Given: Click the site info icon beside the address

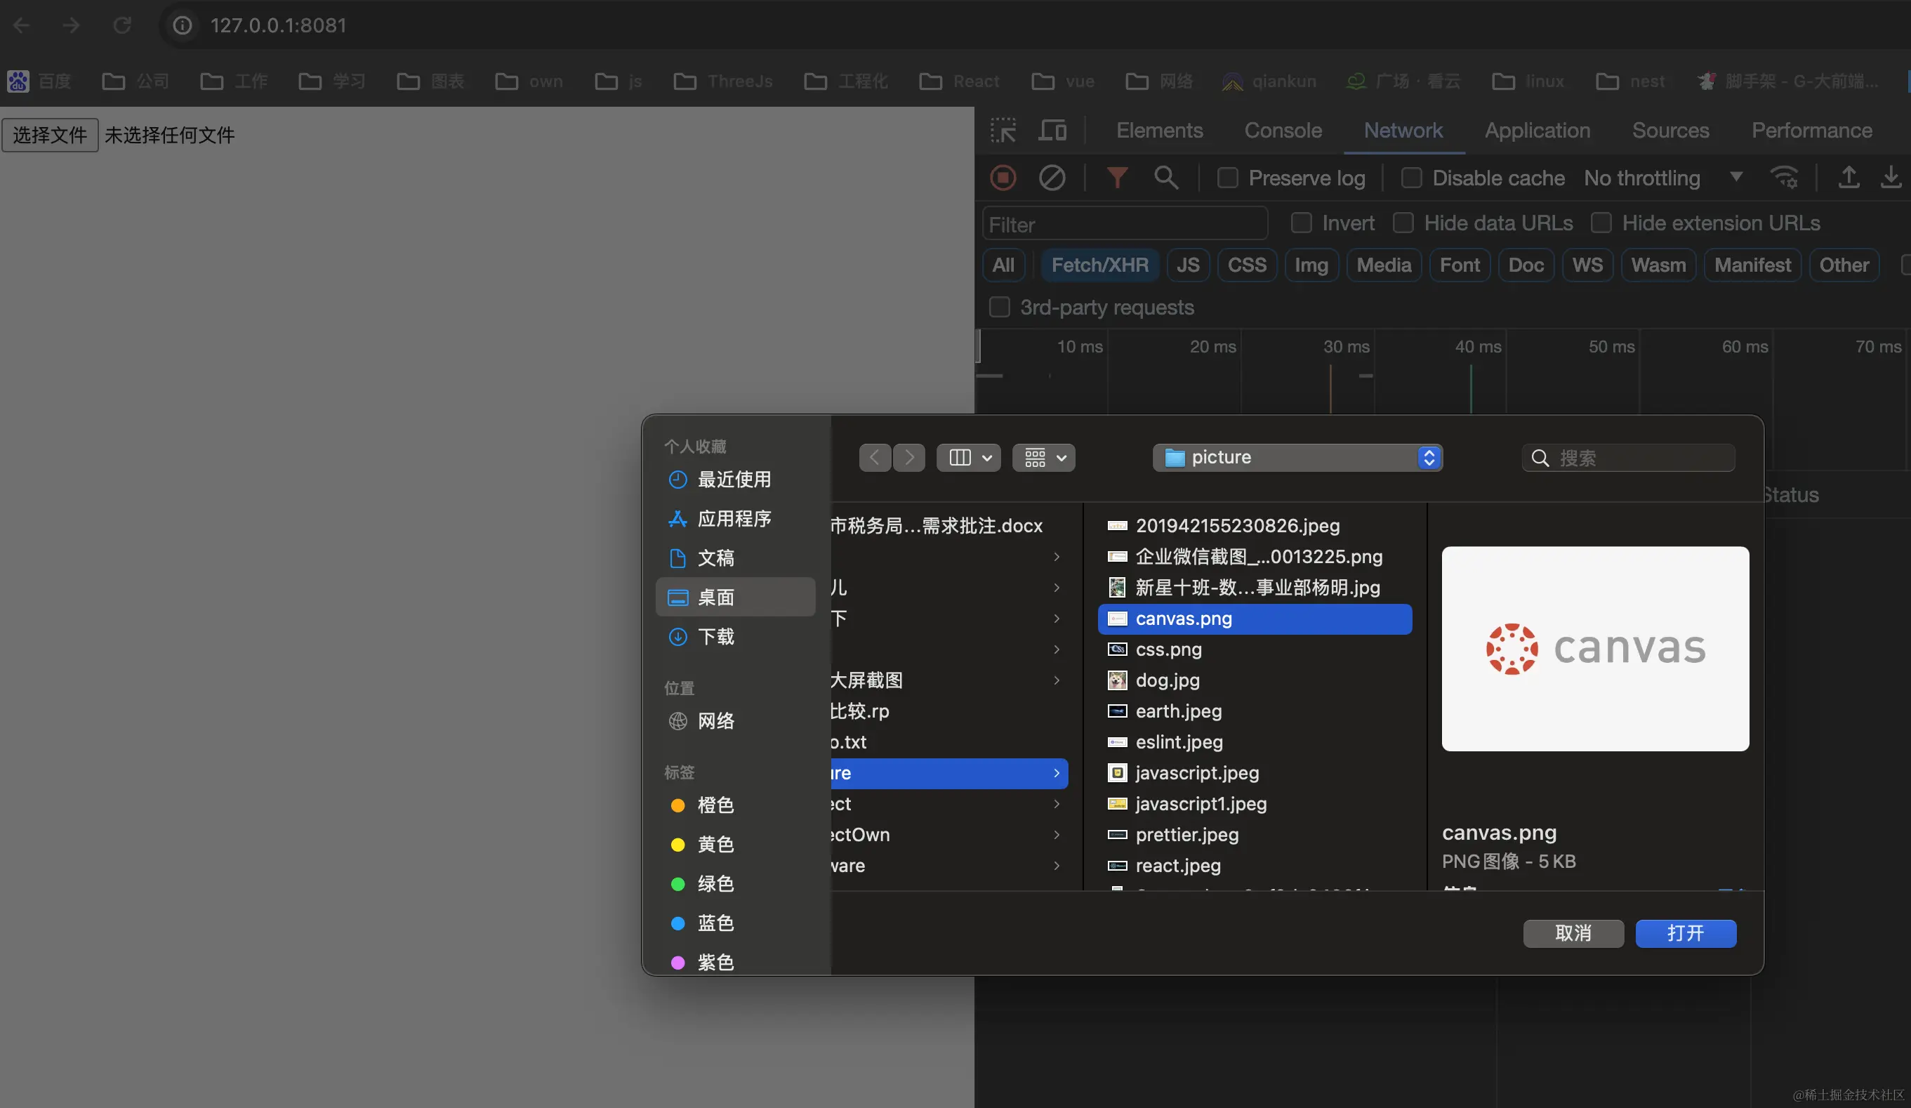Looking at the screenshot, I should point(182,25).
